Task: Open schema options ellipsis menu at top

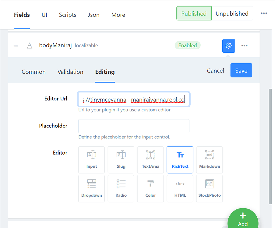Action: click(x=264, y=13)
